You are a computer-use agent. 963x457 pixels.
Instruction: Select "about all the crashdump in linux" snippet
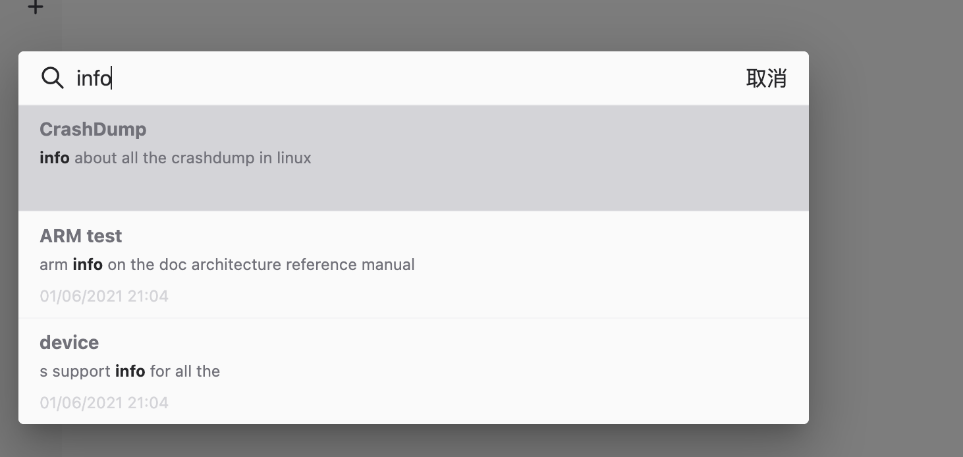[x=192, y=158]
